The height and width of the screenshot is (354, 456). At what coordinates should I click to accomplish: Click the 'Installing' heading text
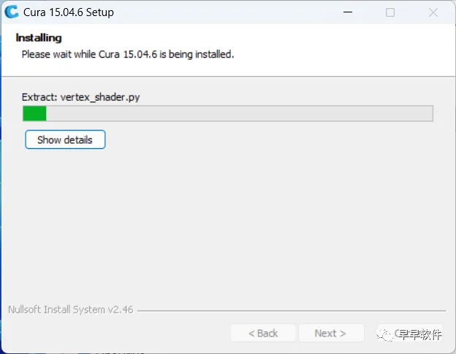pos(39,38)
